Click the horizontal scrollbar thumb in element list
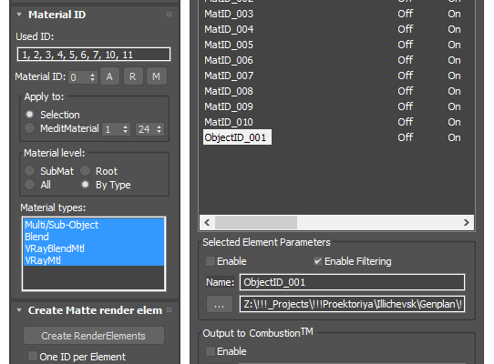The height and width of the screenshot is (364, 494). tap(256, 222)
